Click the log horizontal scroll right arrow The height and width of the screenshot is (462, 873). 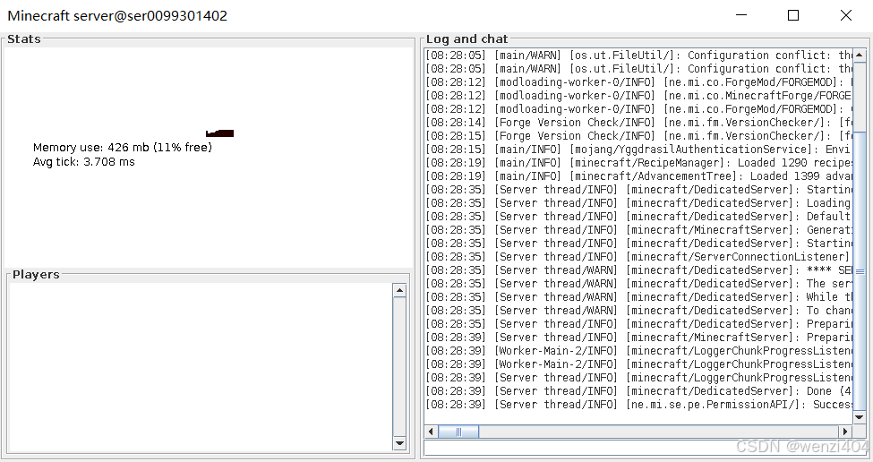click(845, 432)
